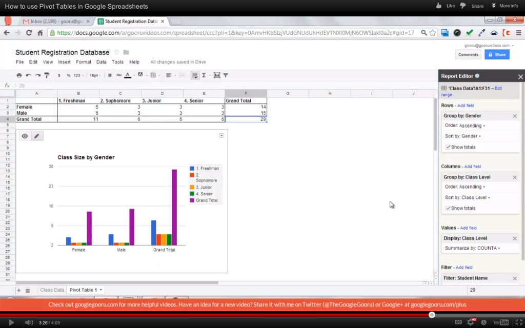Star the Student Registration Database document
525x328 pixels.
(116, 52)
